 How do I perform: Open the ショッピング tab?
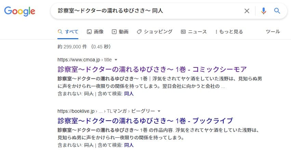[x=155, y=32]
